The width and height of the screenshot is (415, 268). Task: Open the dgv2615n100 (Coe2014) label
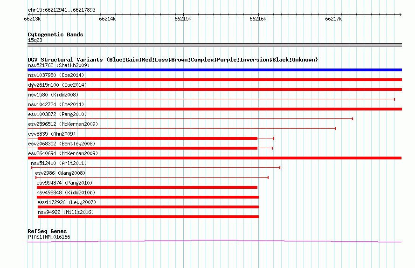coord(57,85)
